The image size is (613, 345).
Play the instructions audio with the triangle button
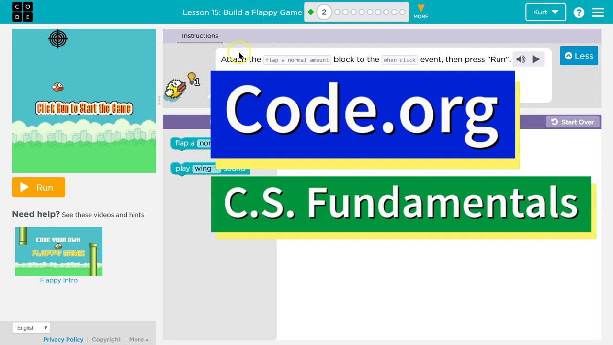pyautogui.click(x=536, y=59)
